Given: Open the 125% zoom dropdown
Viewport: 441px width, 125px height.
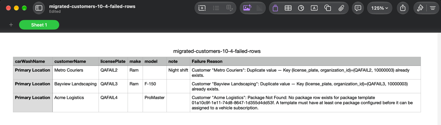Looking at the screenshot, I should click(x=379, y=8).
